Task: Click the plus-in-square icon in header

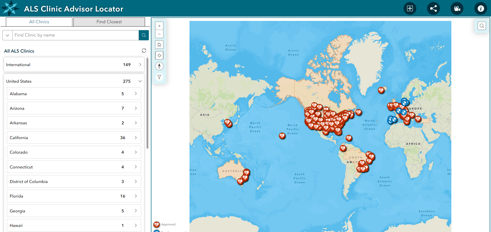Action: (410, 8)
